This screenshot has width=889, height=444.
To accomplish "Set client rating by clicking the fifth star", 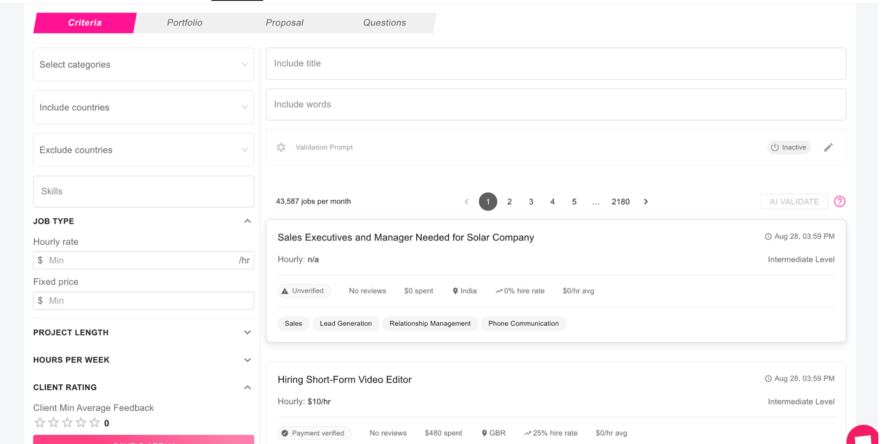I will pos(94,422).
